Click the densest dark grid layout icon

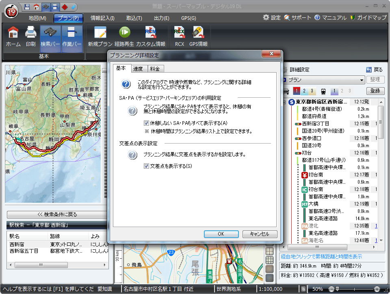pos(270,278)
